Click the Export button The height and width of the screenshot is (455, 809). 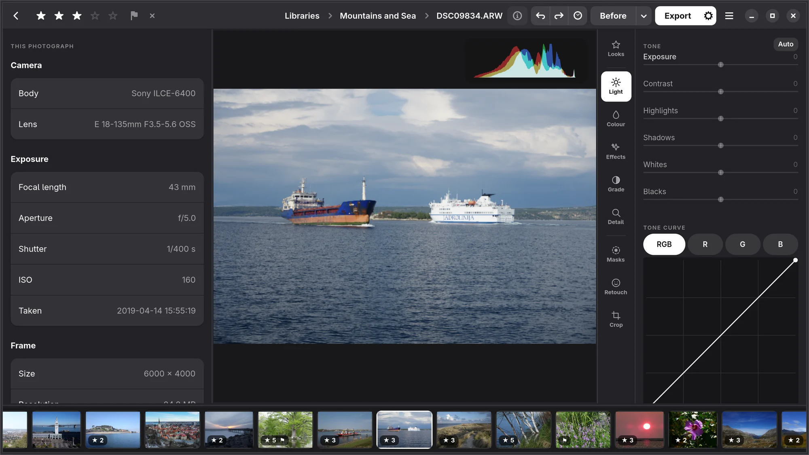[678, 16]
